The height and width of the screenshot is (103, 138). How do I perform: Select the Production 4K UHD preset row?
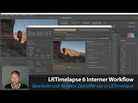click(x=40, y=35)
